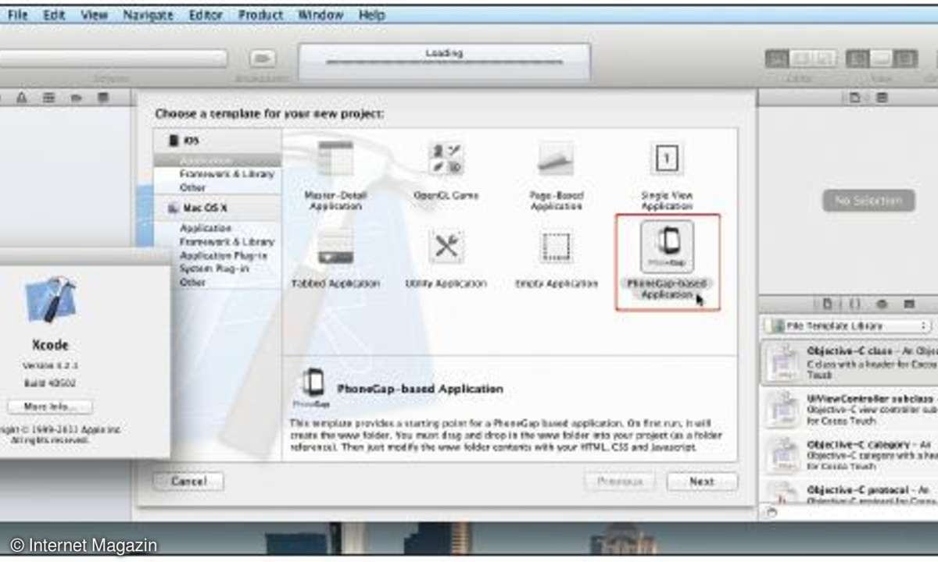
Task: Open the Edit menu
Action: (54, 15)
